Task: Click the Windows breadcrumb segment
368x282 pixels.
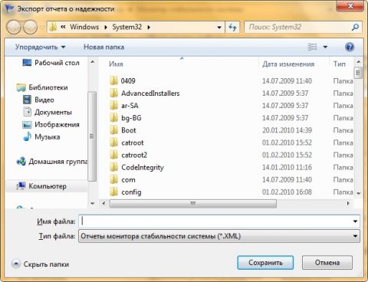Action: (84, 27)
